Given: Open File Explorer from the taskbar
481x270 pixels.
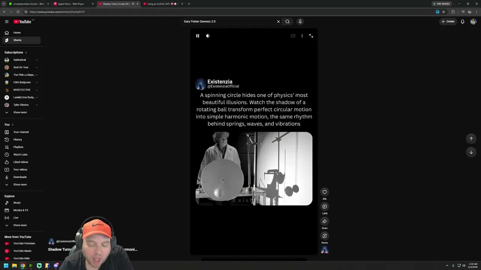Looking at the screenshot, I should pyautogui.click(x=14, y=266).
